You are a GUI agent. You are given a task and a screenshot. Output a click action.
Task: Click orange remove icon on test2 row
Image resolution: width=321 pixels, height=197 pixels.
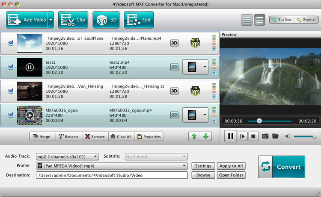[214, 67]
